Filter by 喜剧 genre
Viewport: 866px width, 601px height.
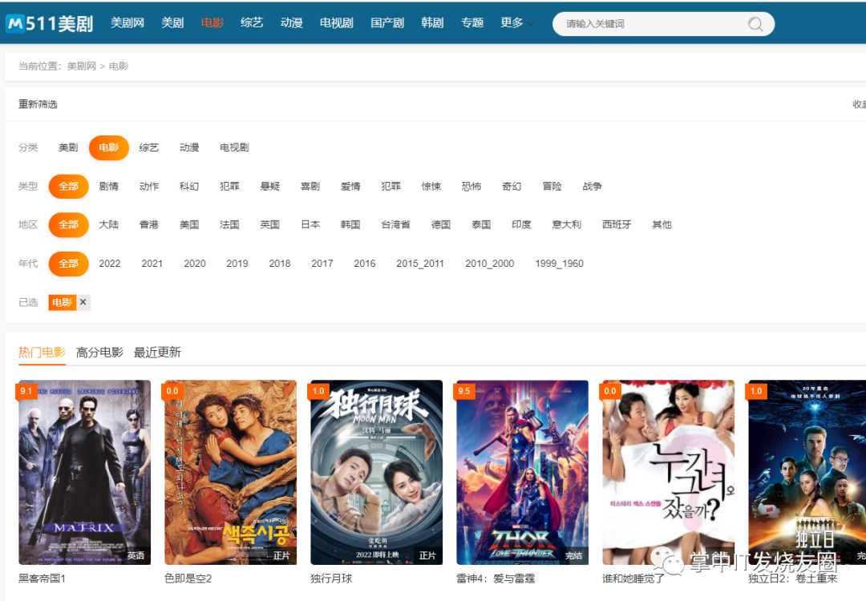(310, 186)
